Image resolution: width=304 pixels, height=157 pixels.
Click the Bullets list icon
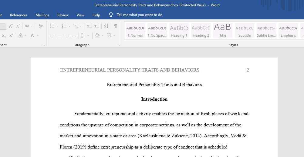(52, 26)
